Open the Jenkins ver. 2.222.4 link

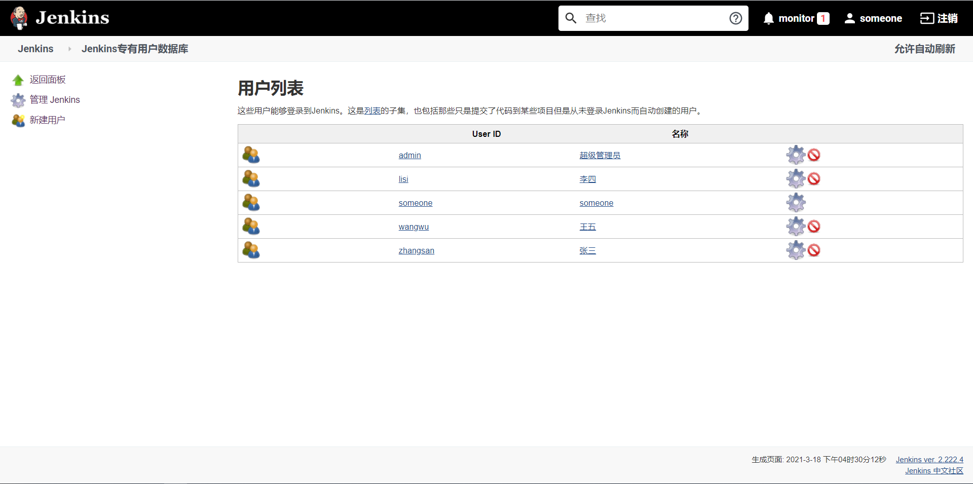(929, 460)
